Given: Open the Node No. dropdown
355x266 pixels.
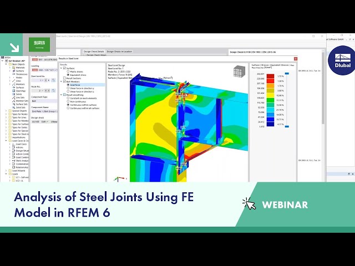Looking at the screenshot, I should pos(42,90).
